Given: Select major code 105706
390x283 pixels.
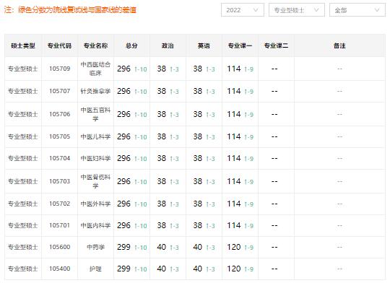Looking at the screenshot, I should pyautogui.click(x=60, y=114).
